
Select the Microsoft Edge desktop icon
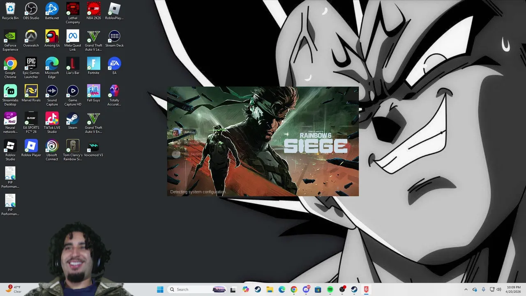pos(52,68)
